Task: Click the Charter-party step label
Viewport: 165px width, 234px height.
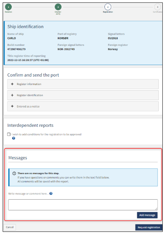Action: 58,13
